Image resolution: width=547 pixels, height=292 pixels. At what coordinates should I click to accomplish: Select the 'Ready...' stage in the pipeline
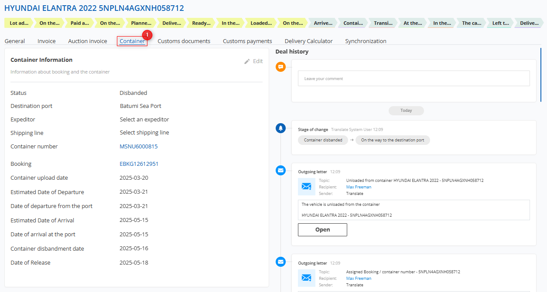(x=202, y=23)
